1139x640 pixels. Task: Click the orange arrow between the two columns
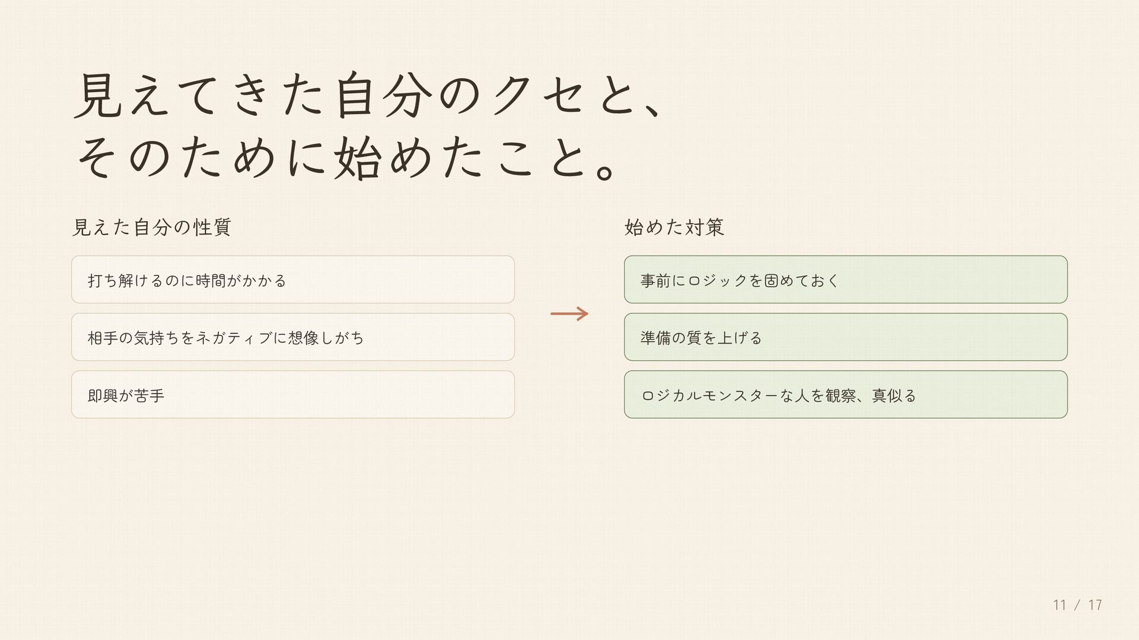(569, 313)
